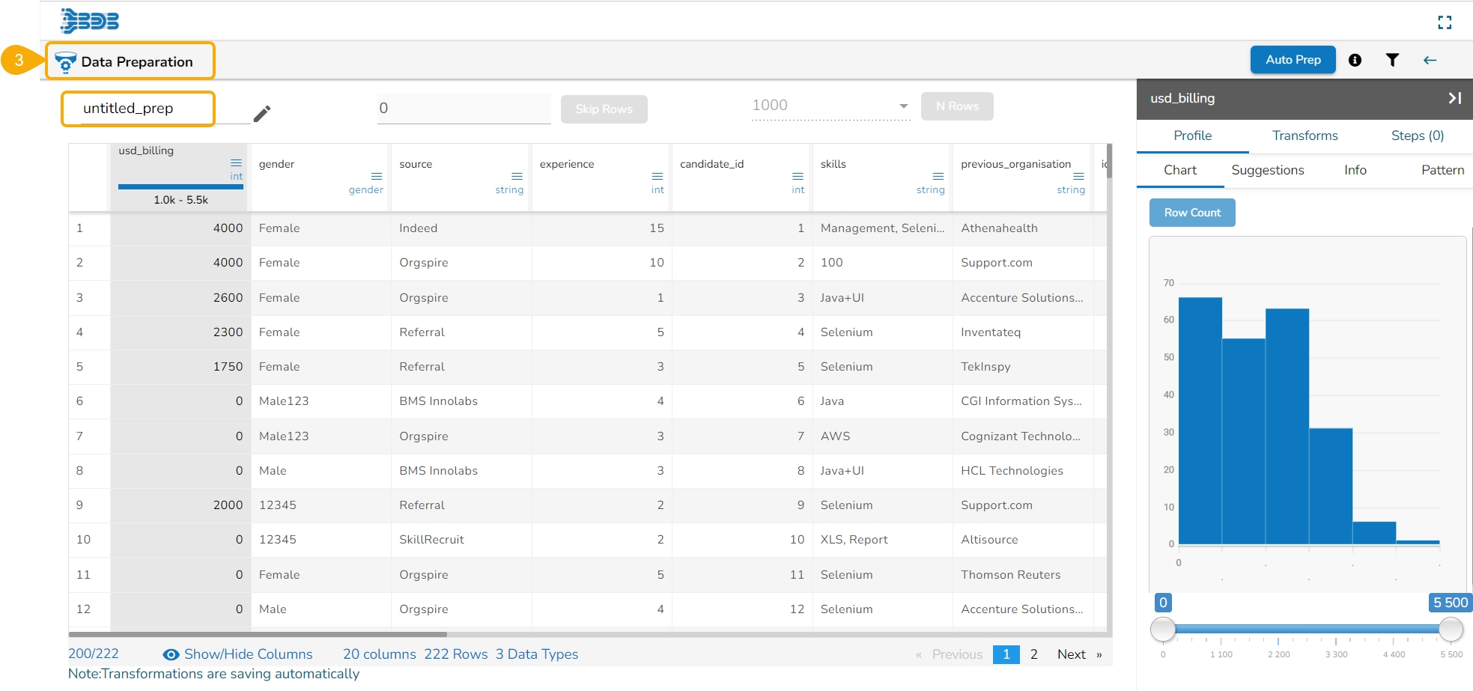Screen dimensions: 1473x691
Task: Click the back arrow icon
Action: click(x=1430, y=60)
